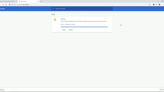
Task: Open the WET.zip file name link
Action: pyautogui.click(x=63, y=19)
